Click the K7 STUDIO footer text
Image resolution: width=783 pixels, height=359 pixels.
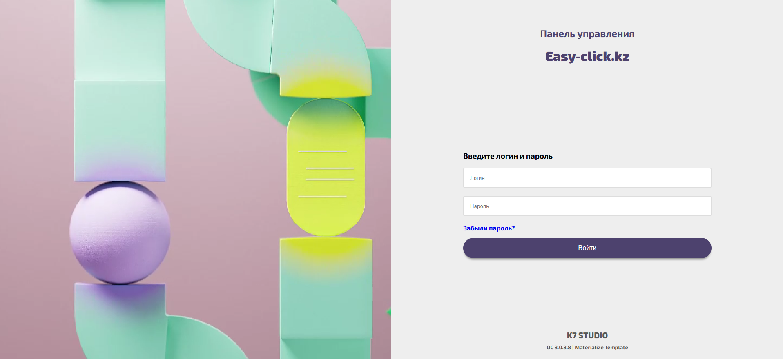click(587, 335)
